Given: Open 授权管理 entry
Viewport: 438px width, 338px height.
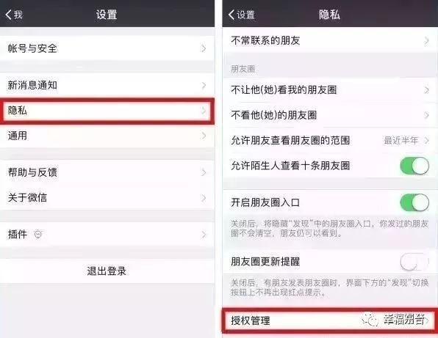Looking at the screenshot, I should coord(330,320).
